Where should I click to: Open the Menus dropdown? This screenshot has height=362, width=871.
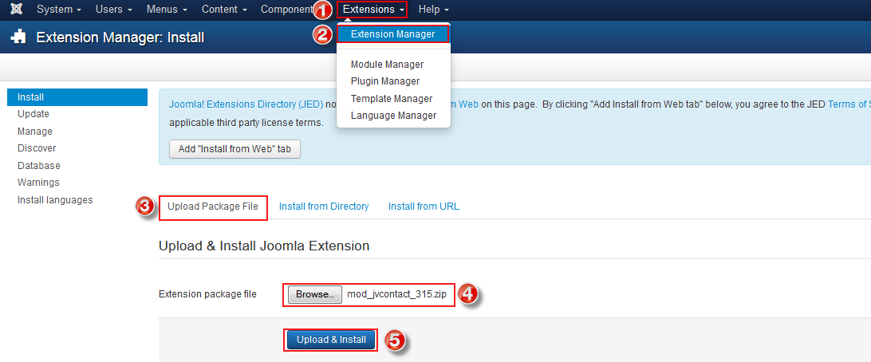(x=167, y=10)
